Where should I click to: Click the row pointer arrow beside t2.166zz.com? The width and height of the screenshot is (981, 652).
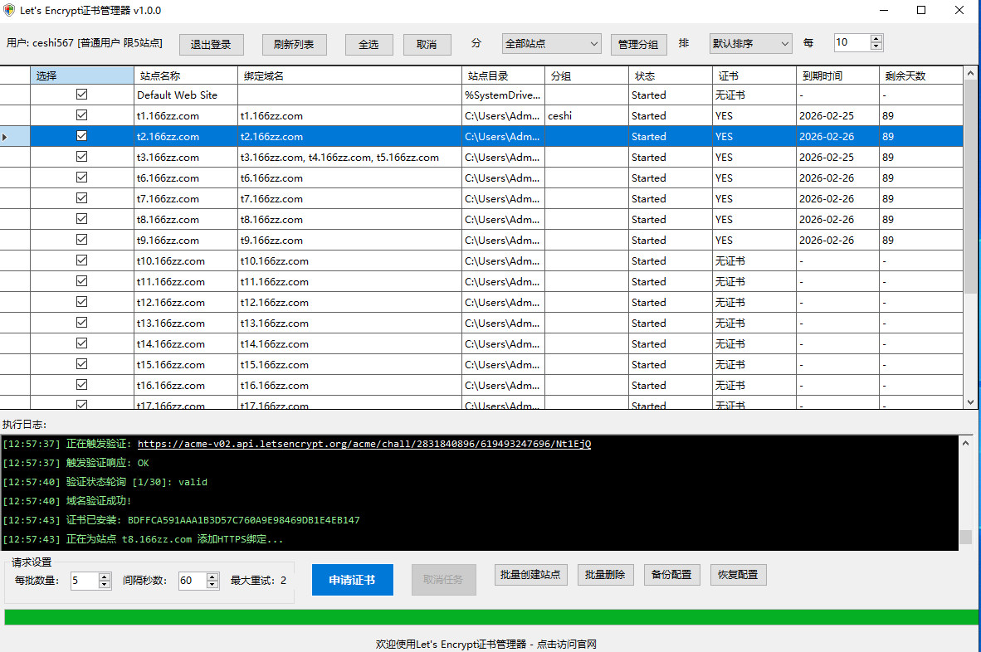coord(5,137)
